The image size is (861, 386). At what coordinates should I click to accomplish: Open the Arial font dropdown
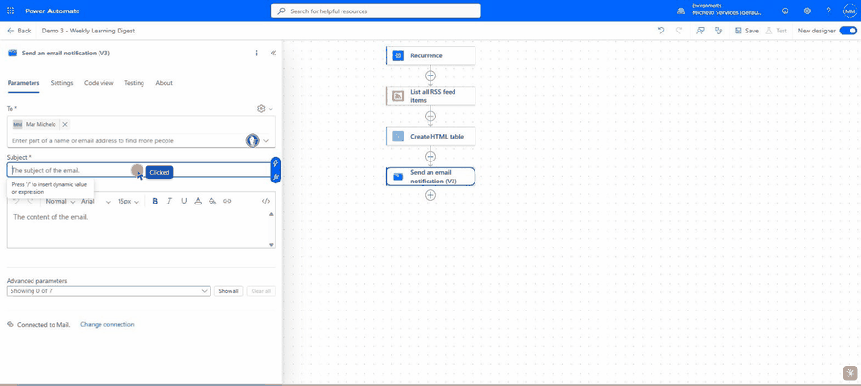96,202
